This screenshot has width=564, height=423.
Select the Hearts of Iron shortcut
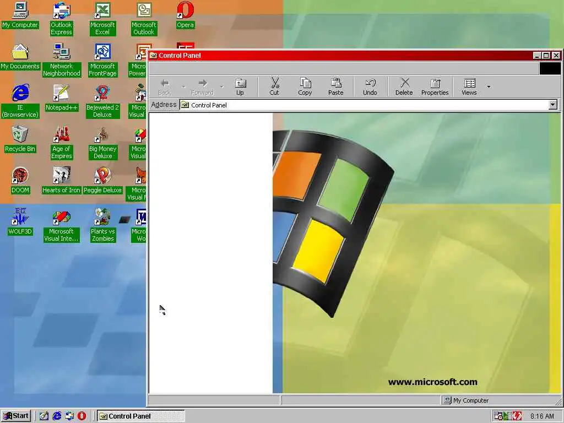62,181
